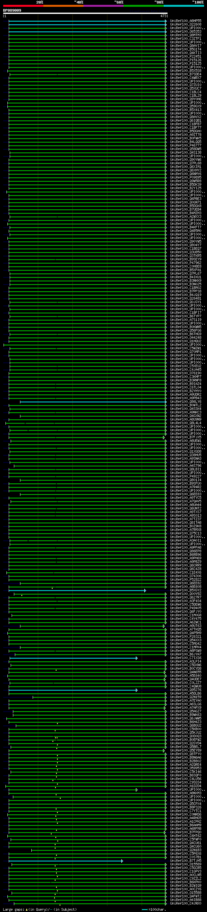Select label UniRef100_B5X413

pos(186,110)
